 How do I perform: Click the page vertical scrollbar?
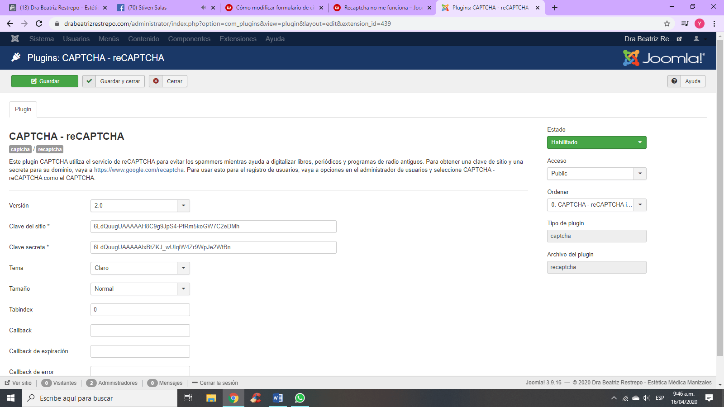click(x=720, y=198)
